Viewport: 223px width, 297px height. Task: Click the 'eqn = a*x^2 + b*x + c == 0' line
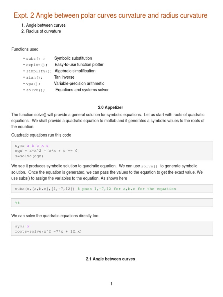tap(46, 151)
